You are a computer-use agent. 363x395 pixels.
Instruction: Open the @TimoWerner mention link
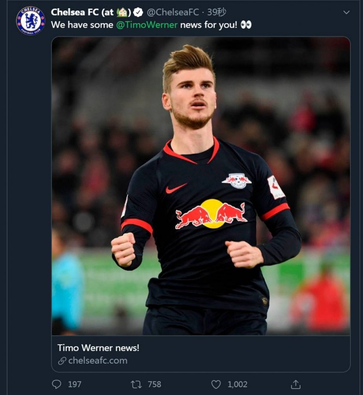pyautogui.click(x=147, y=25)
